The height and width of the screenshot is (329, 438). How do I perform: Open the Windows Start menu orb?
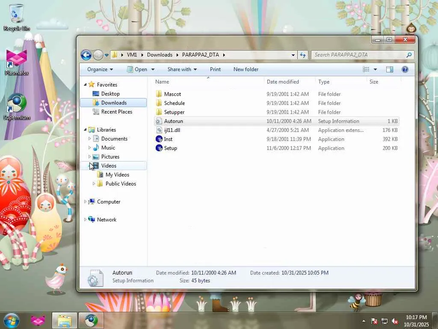coord(12,320)
